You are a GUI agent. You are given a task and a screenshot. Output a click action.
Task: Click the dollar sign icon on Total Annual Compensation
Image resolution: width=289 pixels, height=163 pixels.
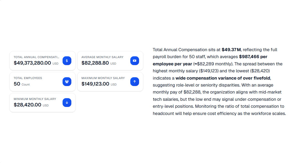click(67, 61)
